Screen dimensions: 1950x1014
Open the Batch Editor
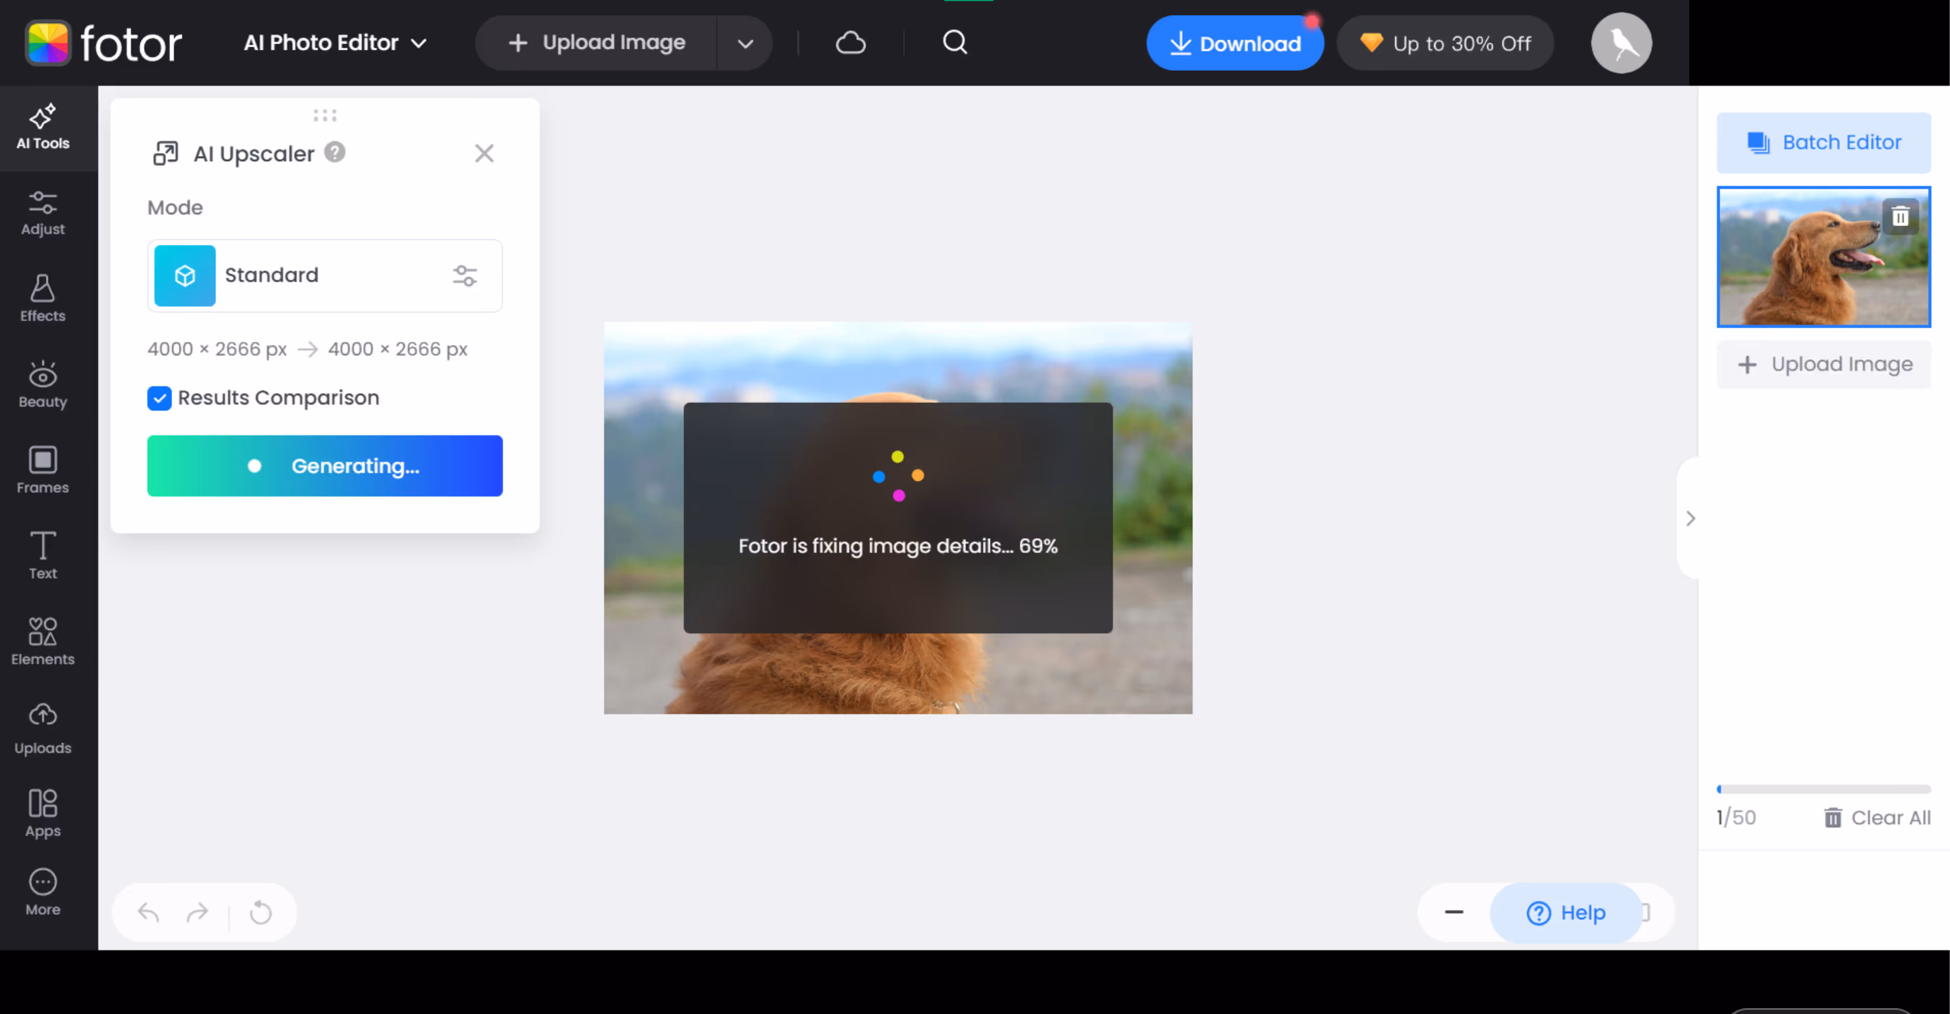(x=1824, y=142)
